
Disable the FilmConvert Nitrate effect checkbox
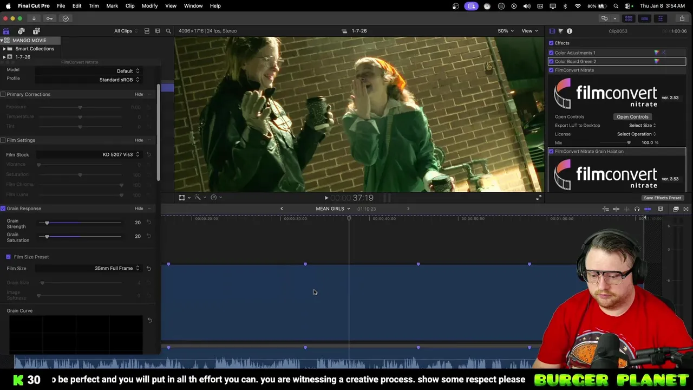pyautogui.click(x=551, y=70)
